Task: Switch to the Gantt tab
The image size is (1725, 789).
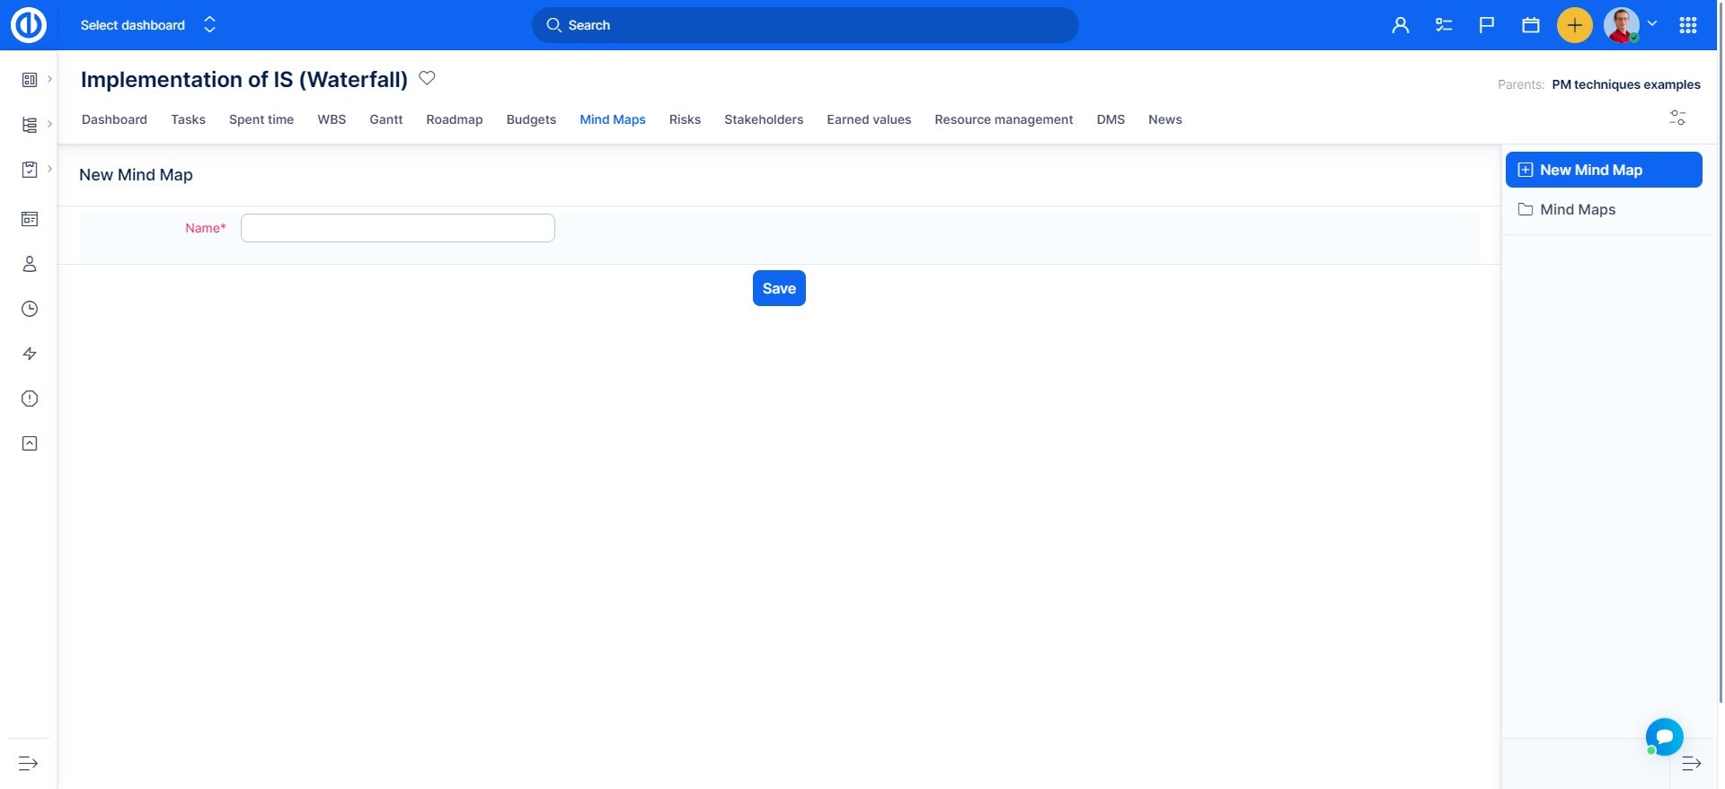Action: 385,119
